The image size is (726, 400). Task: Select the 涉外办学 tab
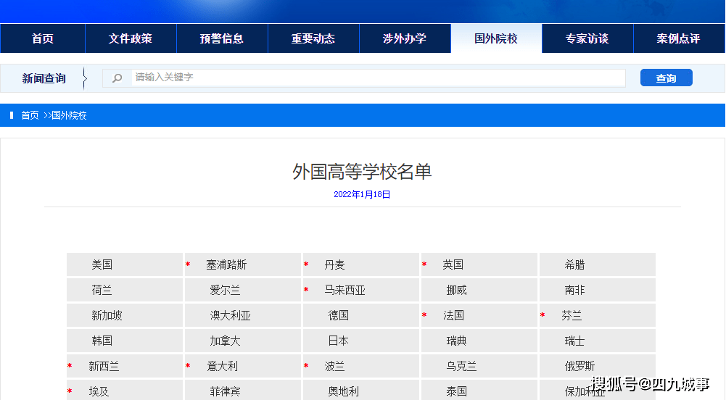click(x=405, y=38)
